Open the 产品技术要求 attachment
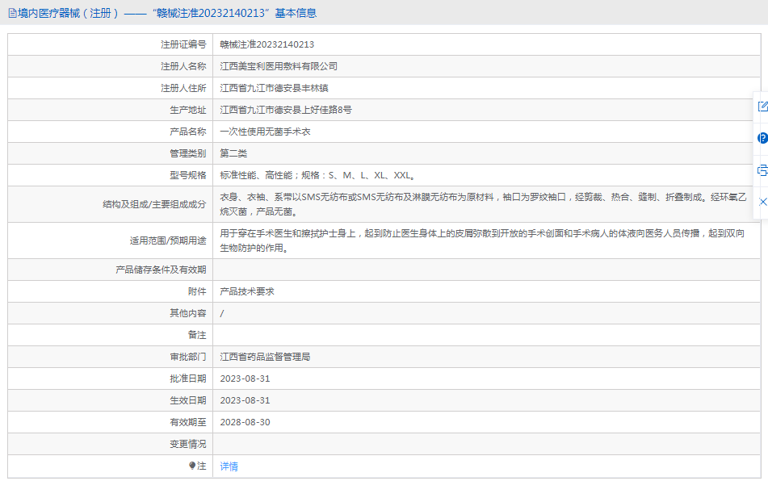The height and width of the screenshot is (481, 768). [x=247, y=291]
